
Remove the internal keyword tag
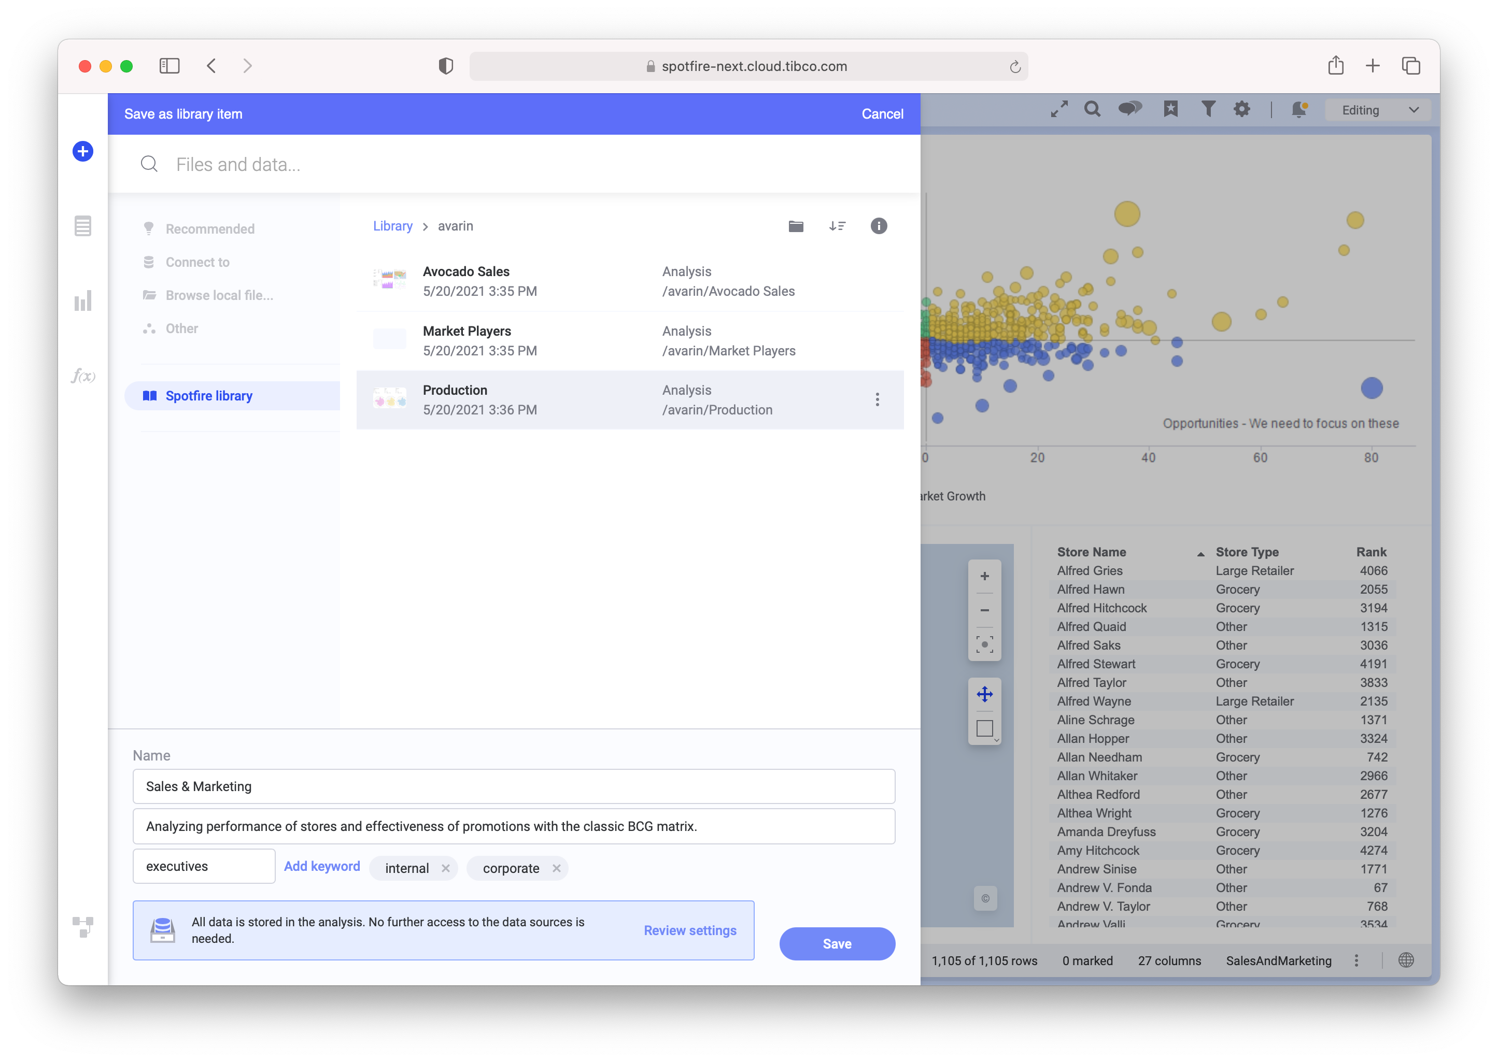pyautogui.click(x=446, y=868)
